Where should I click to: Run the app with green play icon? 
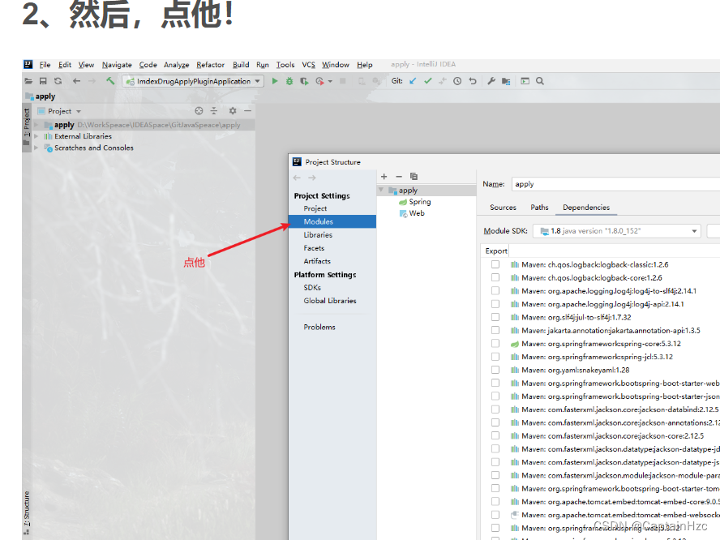click(x=275, y=81)
